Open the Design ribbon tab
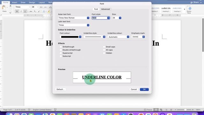 [x=32, y=3]
